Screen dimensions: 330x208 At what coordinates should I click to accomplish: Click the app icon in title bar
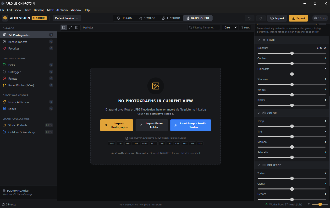[3, 3]
